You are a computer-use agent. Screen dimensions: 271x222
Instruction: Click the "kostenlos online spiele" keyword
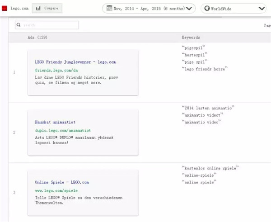click(210, 168)
